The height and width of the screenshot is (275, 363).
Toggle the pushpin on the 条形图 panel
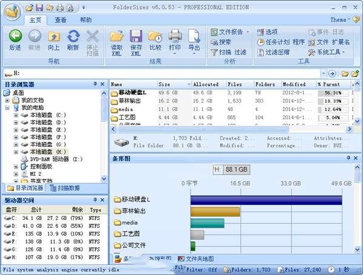point(348,158)
